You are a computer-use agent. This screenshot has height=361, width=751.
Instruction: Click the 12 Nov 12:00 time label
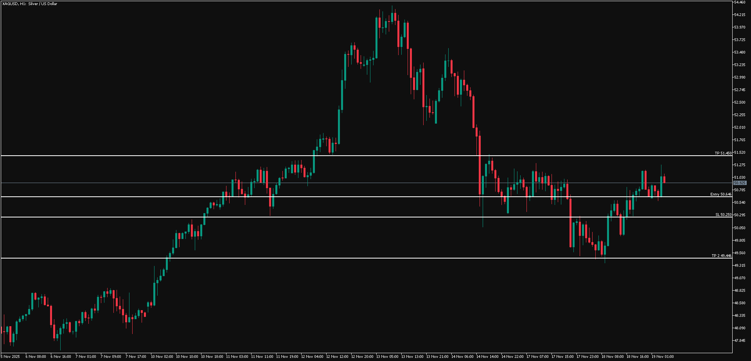click(337, 357)
